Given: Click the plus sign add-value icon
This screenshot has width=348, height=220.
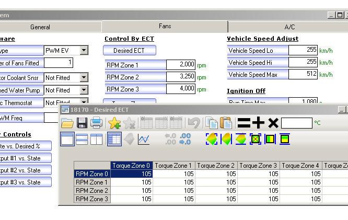Looking at the screenshot, I should point(258,123).
